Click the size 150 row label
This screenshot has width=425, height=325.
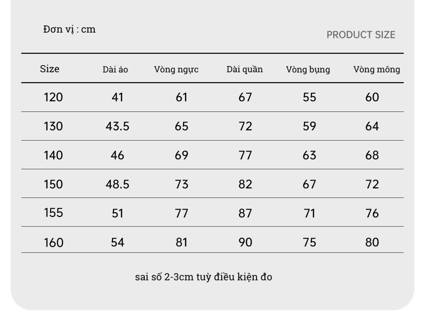53,184
